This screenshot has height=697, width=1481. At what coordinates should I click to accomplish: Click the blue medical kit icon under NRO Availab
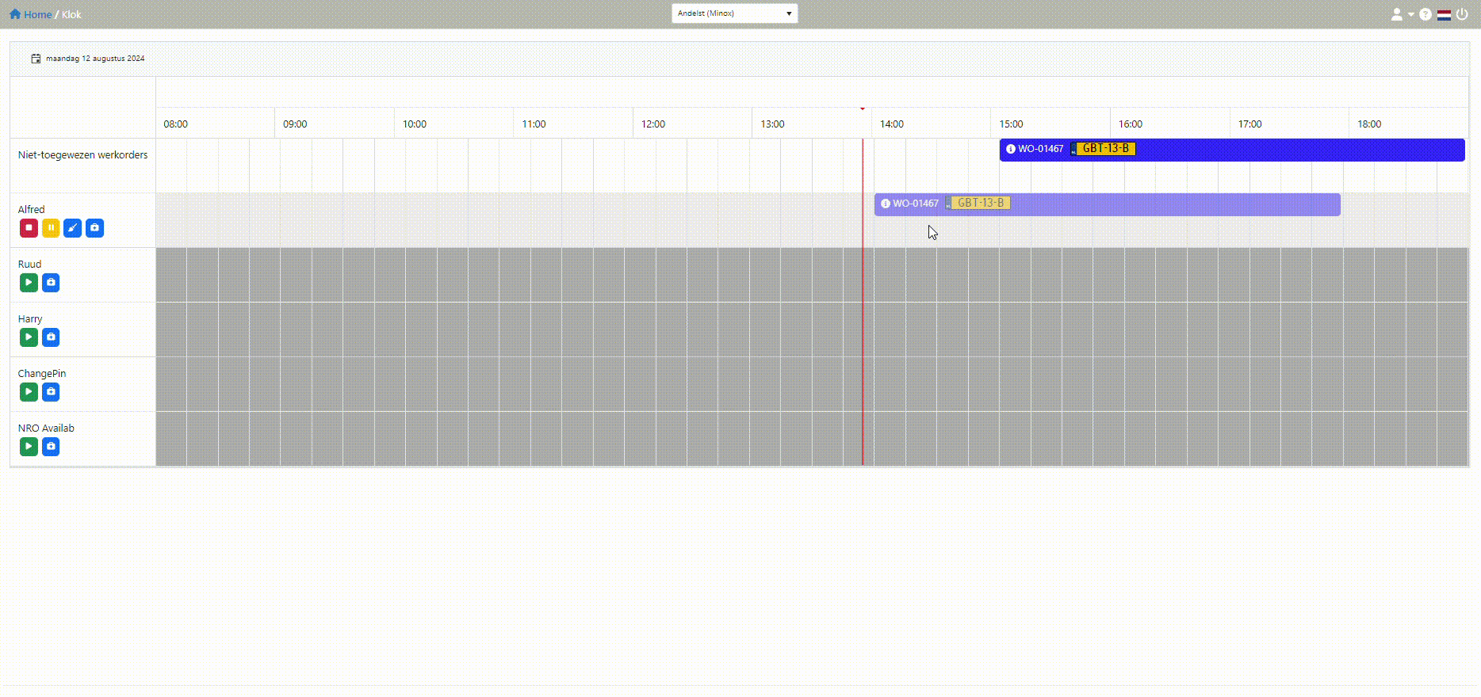51,447
